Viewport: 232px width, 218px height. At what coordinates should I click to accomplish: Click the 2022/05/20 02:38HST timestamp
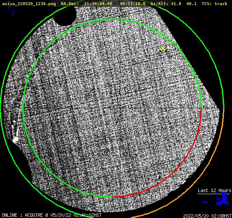click(x=207, y=216)
